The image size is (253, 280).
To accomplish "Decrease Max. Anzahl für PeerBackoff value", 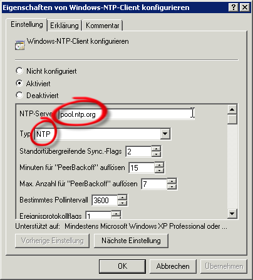I will coord(172,187).
